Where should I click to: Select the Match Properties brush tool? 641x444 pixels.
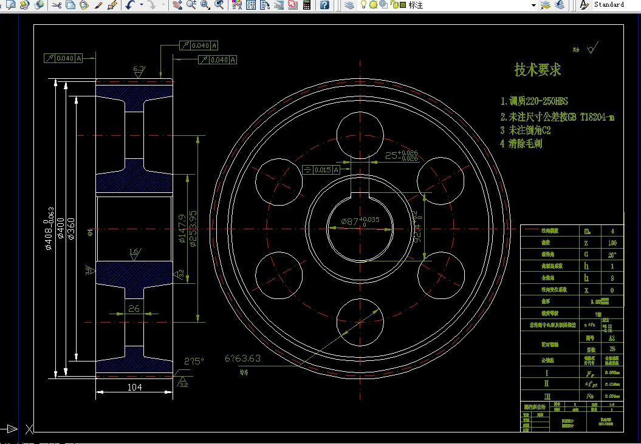[x=98, y=5]
